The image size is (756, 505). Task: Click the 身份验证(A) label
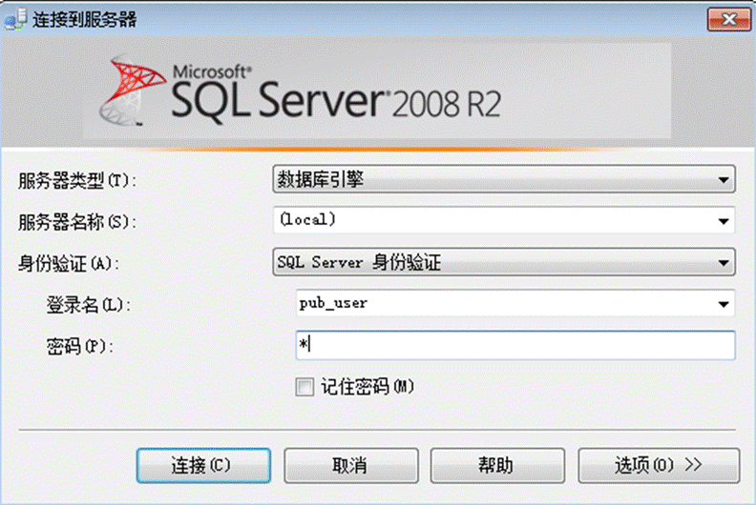pos(69,264)
